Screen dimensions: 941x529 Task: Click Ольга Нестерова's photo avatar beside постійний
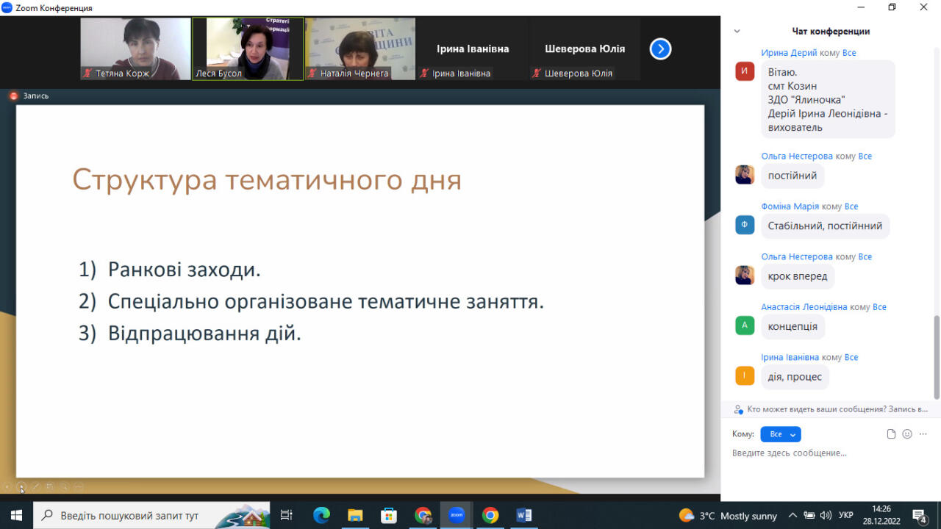pos(745,175)
